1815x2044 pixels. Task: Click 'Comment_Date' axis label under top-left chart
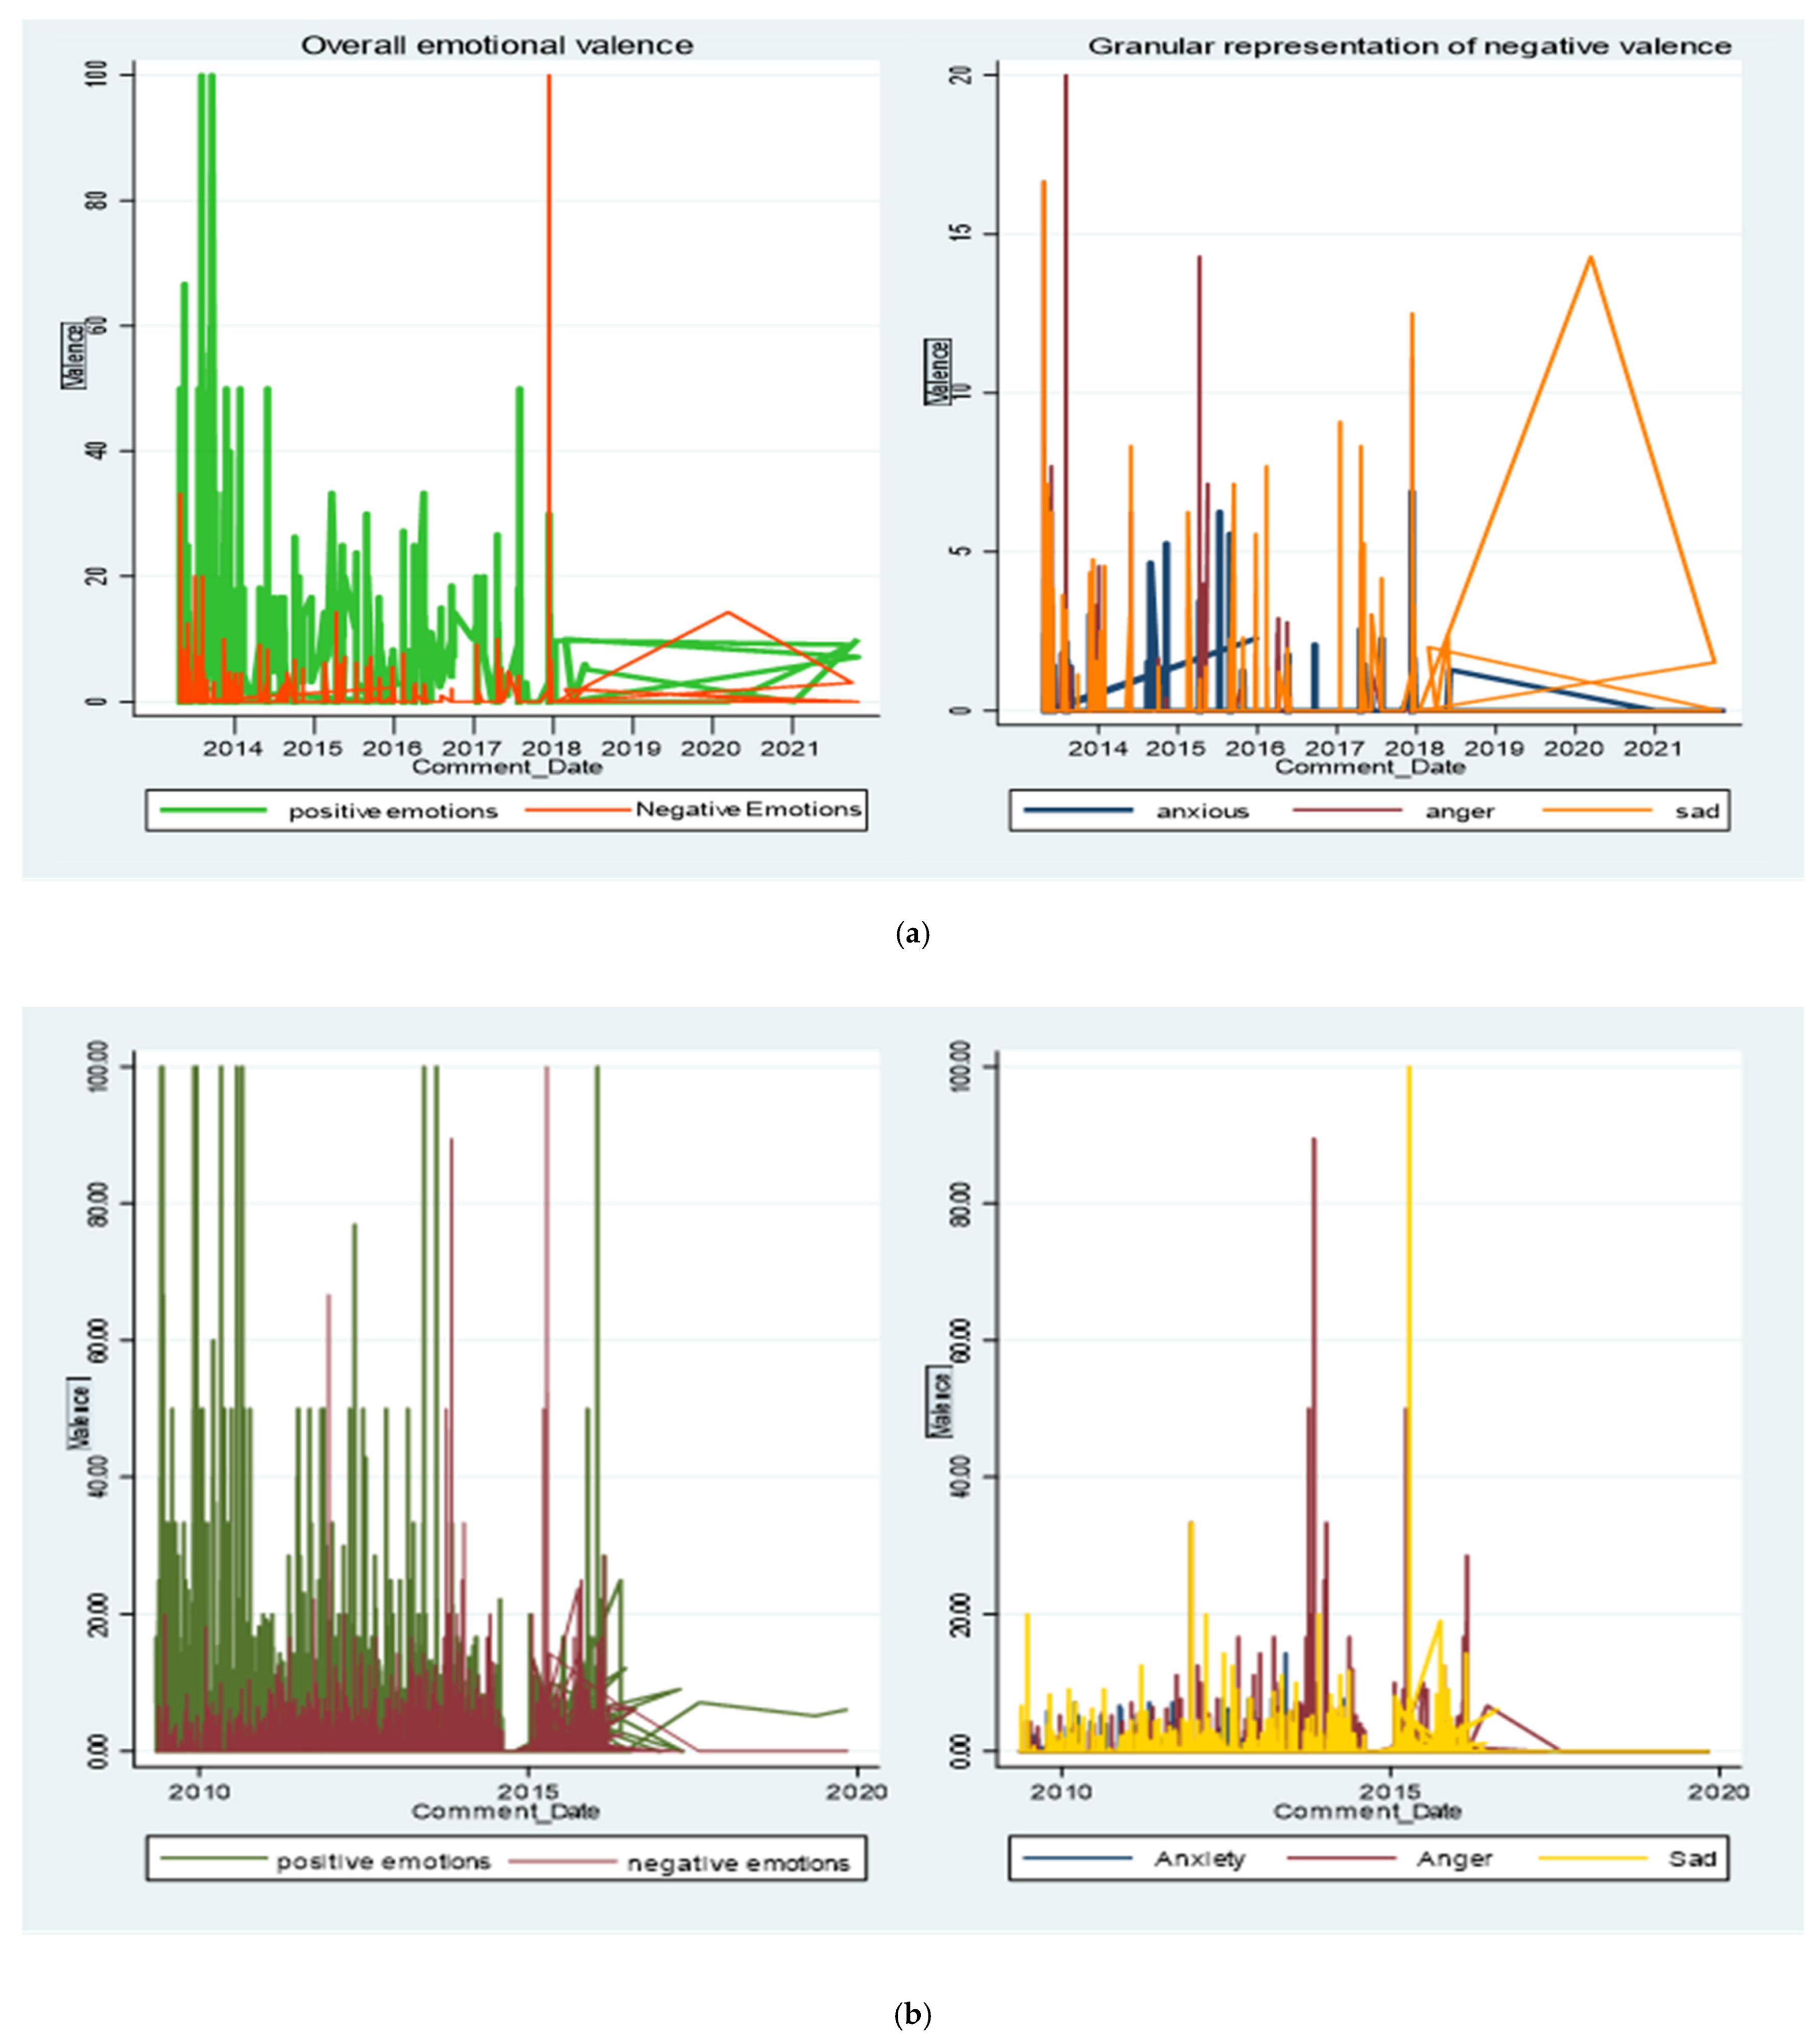coord(507,767)
